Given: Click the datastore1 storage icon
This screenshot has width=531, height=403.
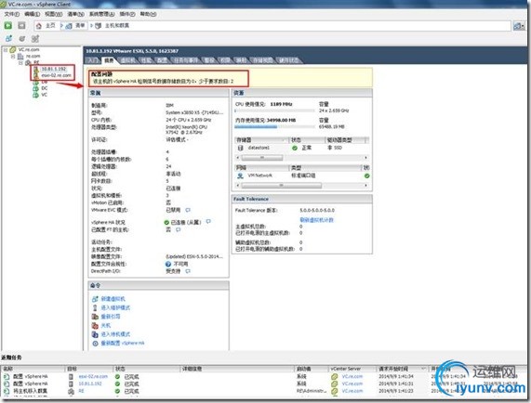Looking at the screenshot, I should pyautogui.click(x=241, y=148).
